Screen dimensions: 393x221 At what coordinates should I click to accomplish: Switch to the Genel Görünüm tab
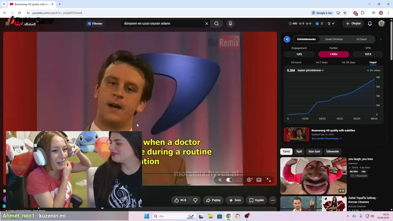pyautogui.click(x=334, y=39)
